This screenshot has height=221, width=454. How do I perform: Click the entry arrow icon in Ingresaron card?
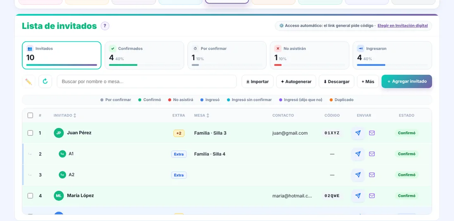click(360, 49)
